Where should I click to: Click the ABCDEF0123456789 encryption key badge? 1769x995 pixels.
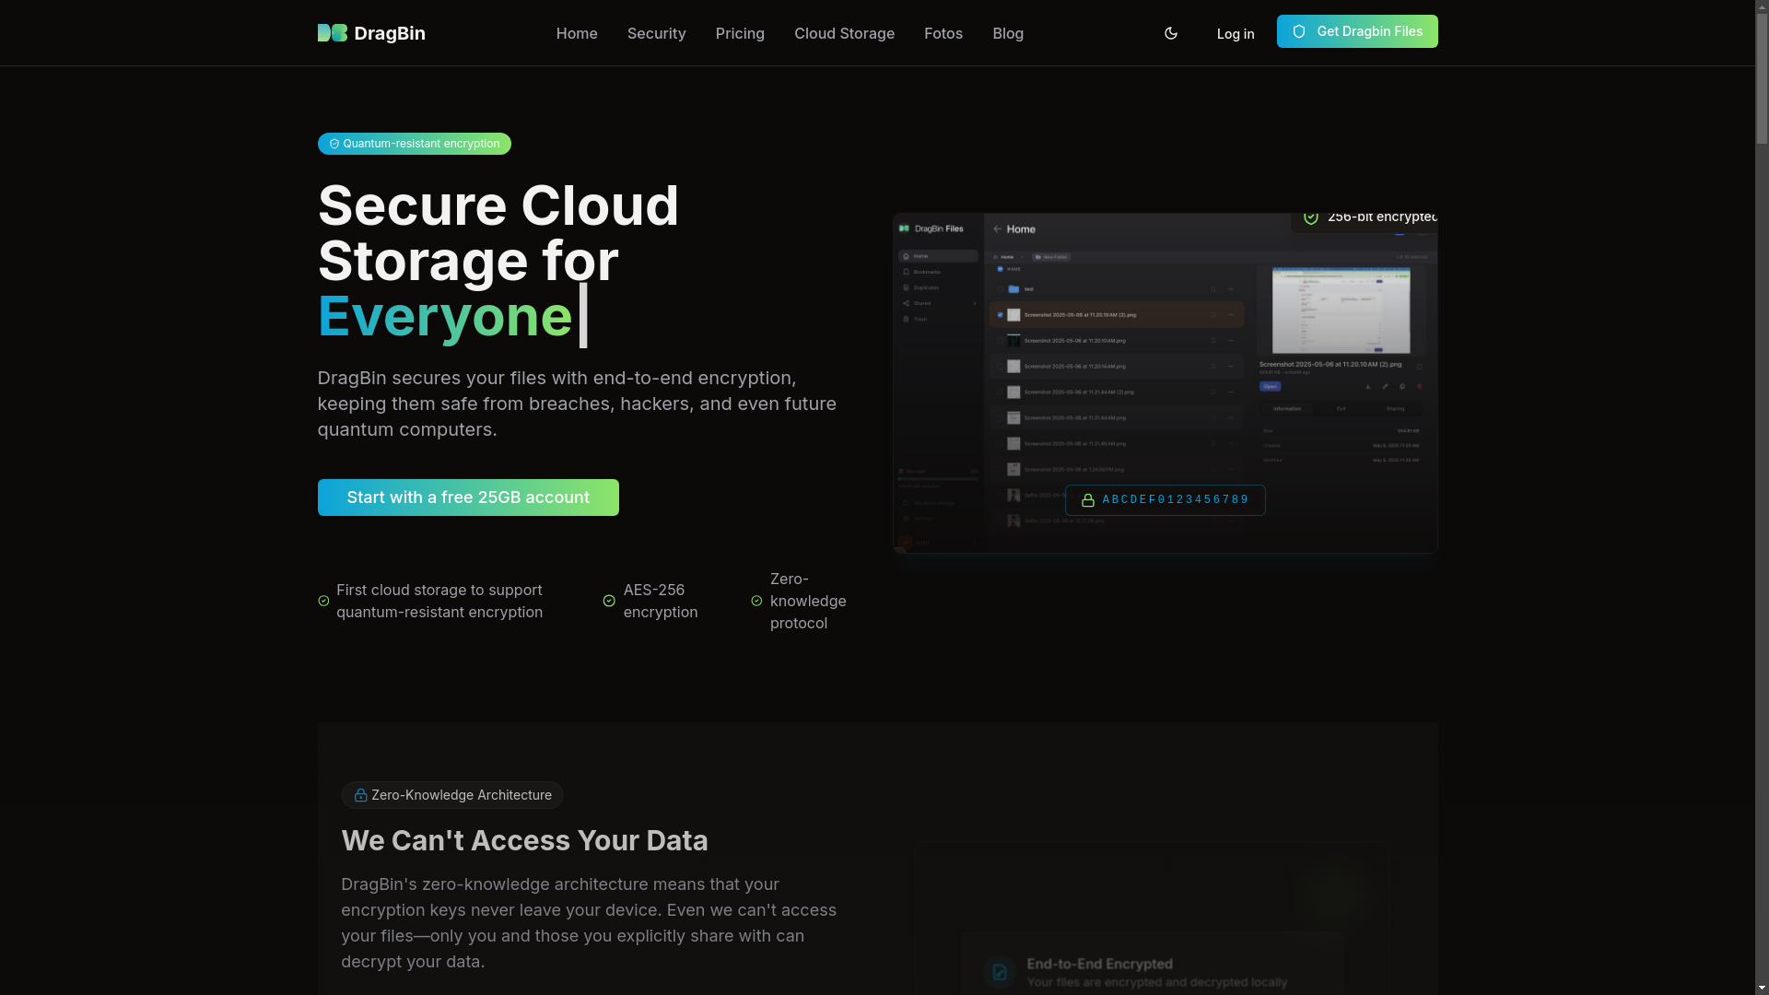point(1165,500)
